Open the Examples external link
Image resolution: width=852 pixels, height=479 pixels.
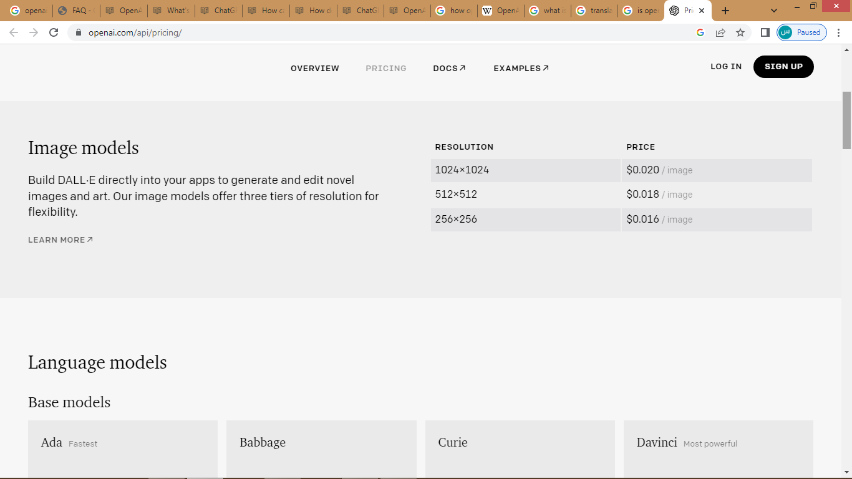tap(521, 69)
